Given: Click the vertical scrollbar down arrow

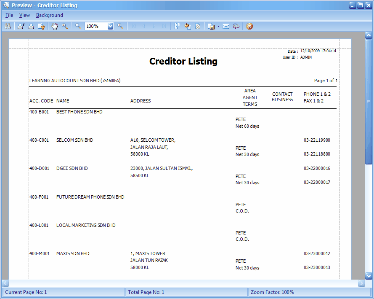Looking at the screenshot, I should point(369,275).
